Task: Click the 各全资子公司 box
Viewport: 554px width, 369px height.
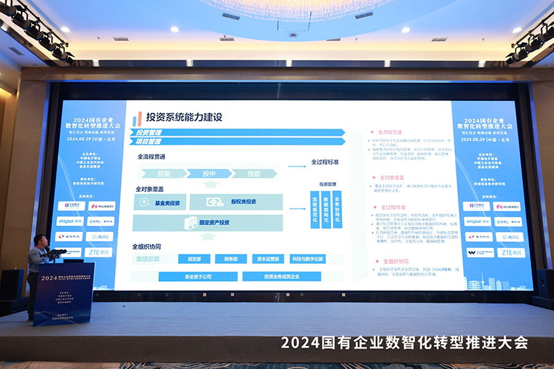Action: point(198,276)
